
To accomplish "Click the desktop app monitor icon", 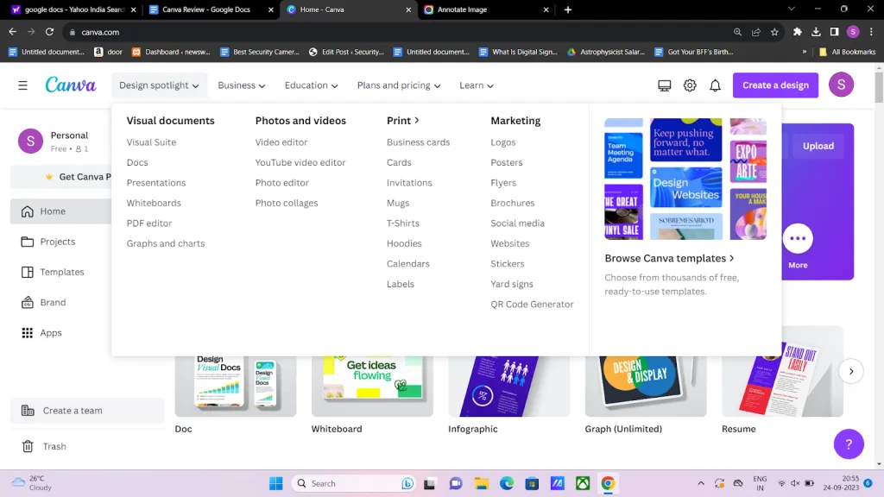I will (664, 85).
